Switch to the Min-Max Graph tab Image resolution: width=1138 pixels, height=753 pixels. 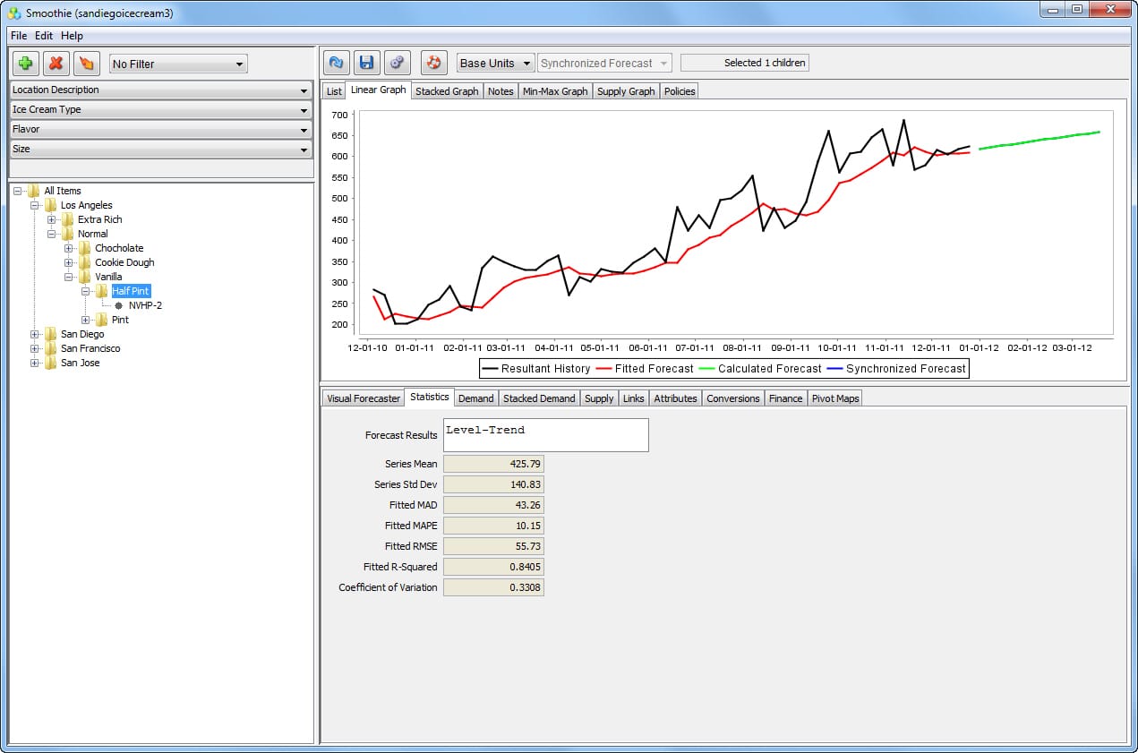(555, 91)
